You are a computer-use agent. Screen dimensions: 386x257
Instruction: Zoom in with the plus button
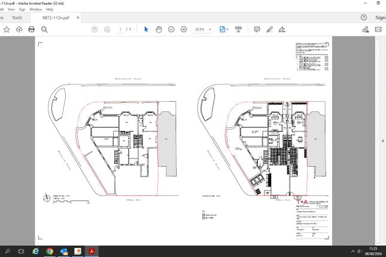pyautogui.click(x=184, y=29)
